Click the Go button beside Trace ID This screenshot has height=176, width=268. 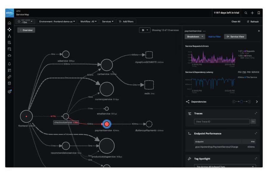pos(253,122)
